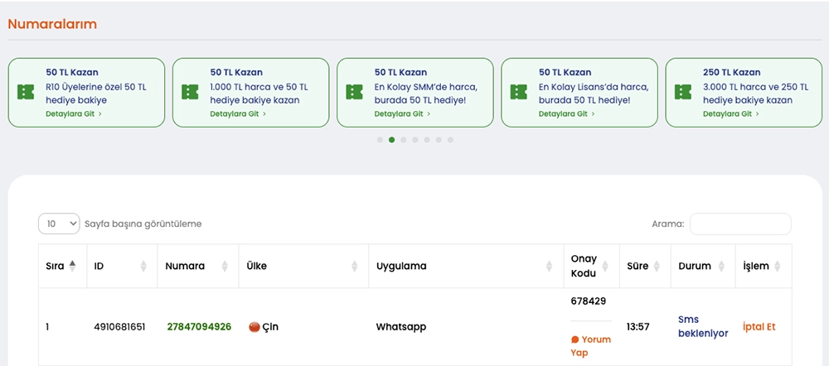Click the China flag icon next to Çin
829x366 pixels.
click(255, 327)
